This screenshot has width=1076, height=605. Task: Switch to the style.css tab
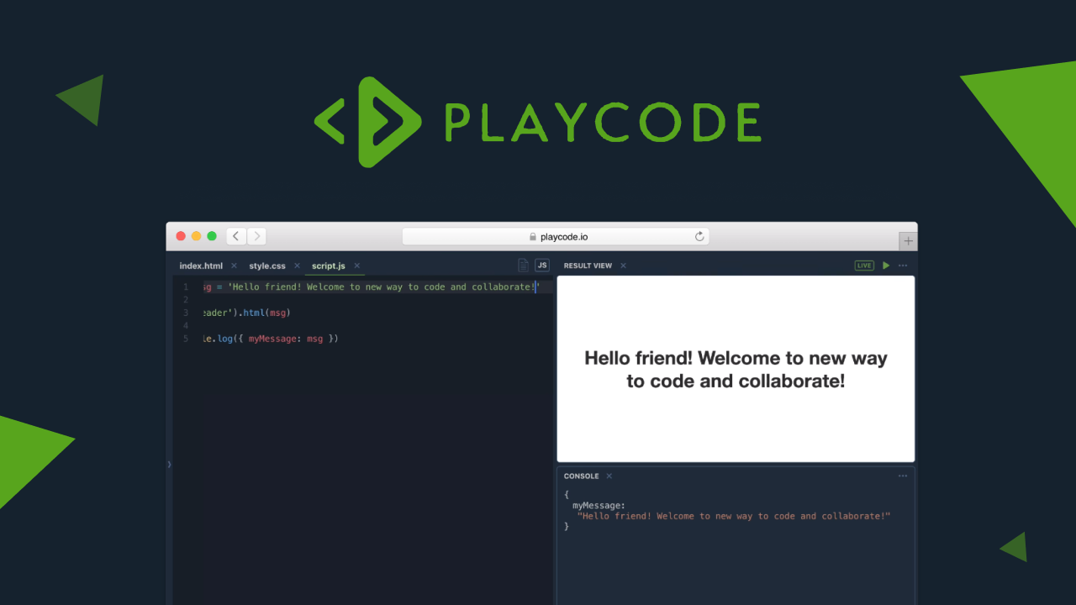[x=266, y=266]
